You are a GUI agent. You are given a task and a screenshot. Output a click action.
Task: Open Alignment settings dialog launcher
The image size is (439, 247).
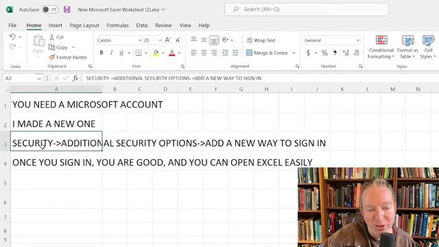pos(297,67)
